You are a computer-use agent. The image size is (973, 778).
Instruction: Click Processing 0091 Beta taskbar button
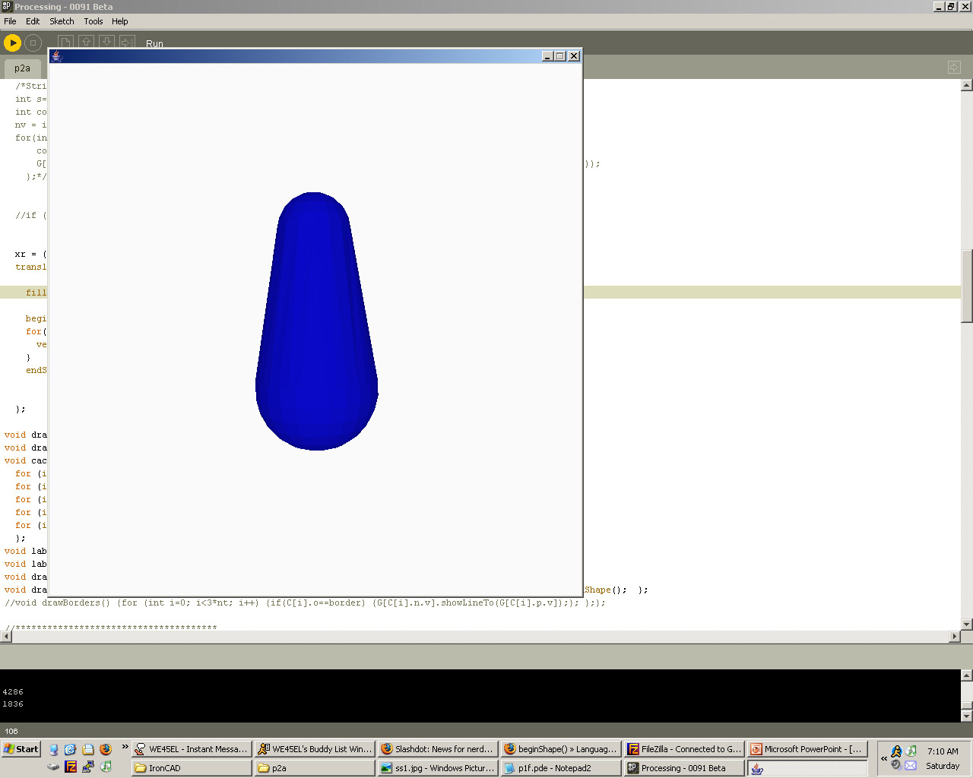684,768
